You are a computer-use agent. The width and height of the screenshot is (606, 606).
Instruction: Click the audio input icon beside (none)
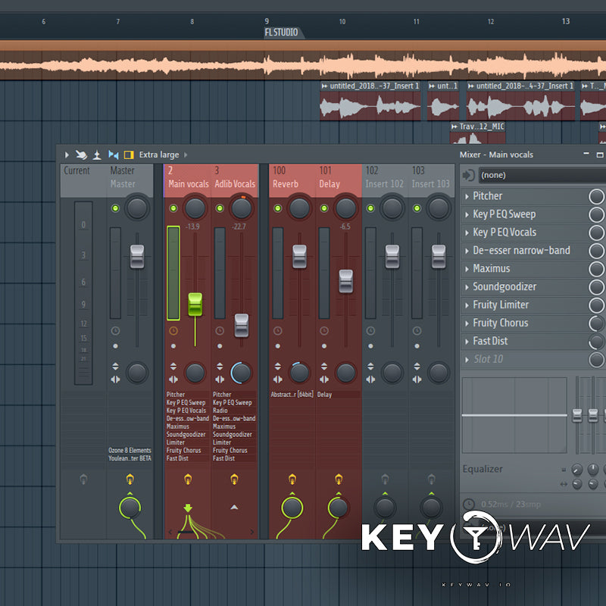pos(469,175)
